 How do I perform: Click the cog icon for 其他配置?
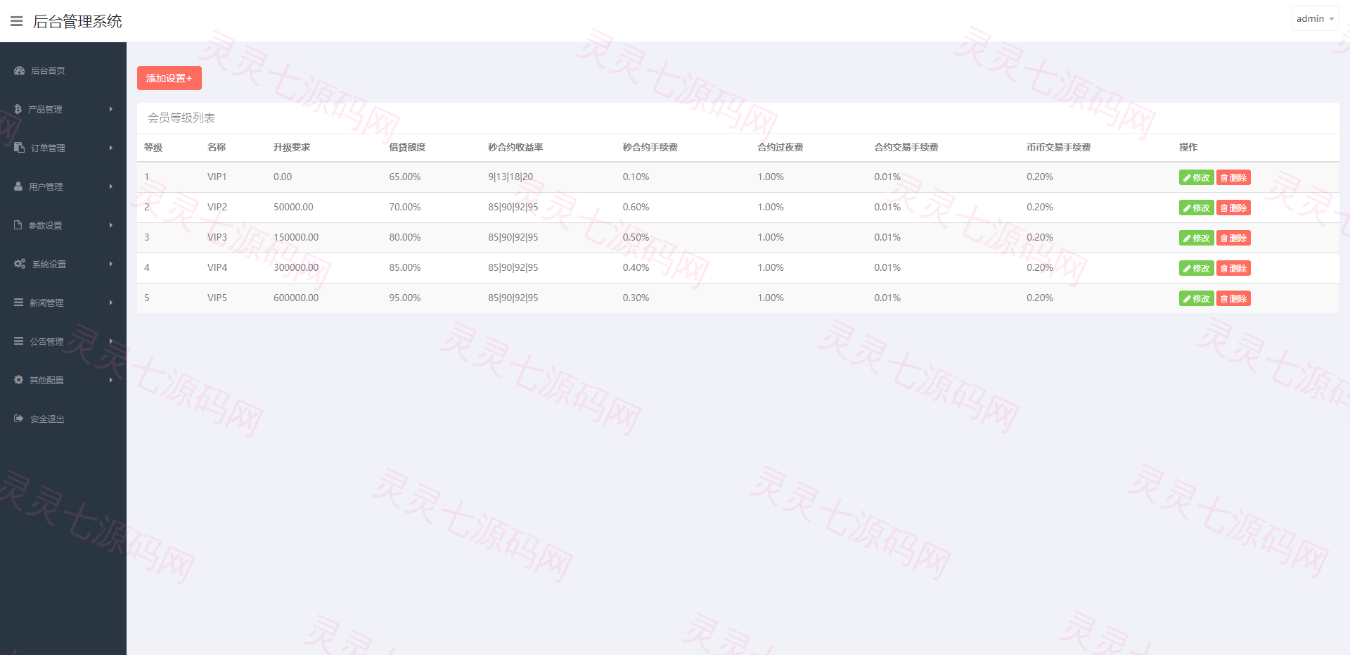[19, 380]
